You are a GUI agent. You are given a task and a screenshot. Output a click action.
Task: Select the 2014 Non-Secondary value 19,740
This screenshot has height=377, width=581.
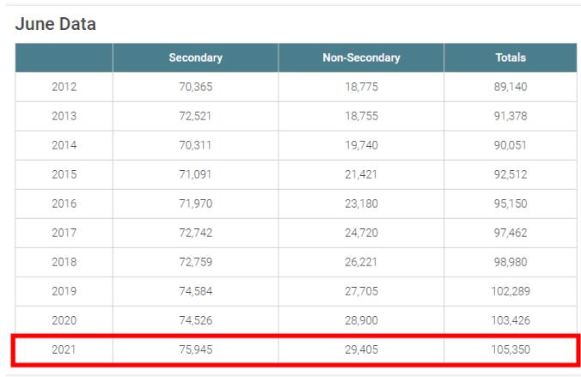click(x=361, y=145)
